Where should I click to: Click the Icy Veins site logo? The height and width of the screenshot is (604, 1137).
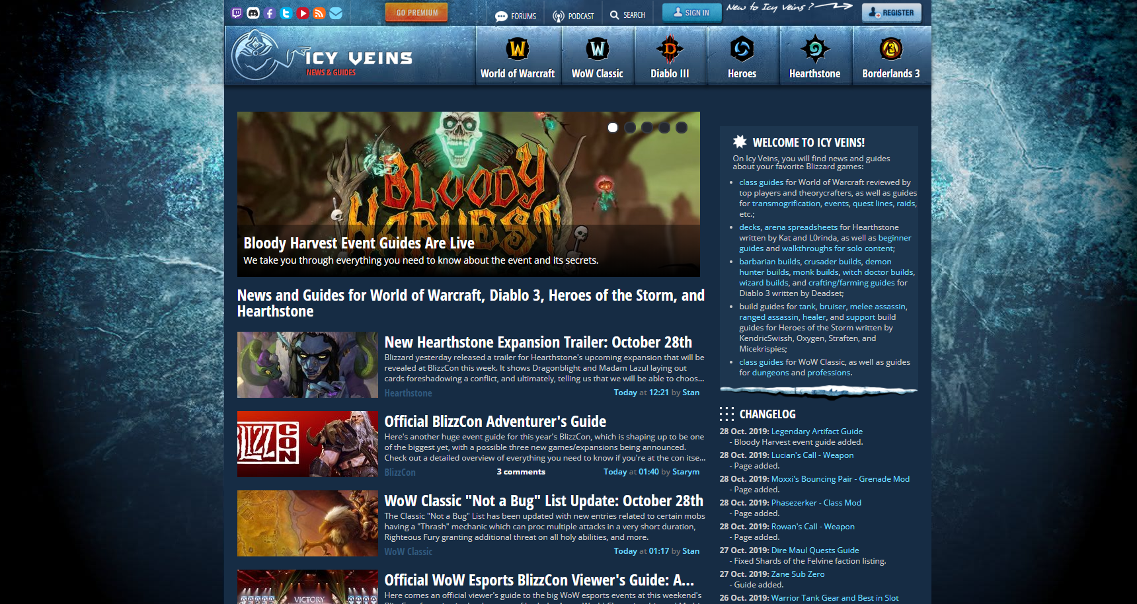pos(323,56)
